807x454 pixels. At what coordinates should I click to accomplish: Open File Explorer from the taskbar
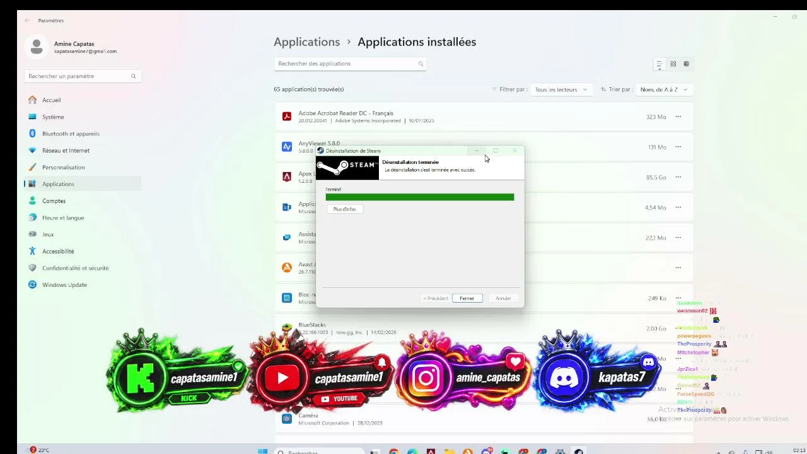(x=449, y=451)
